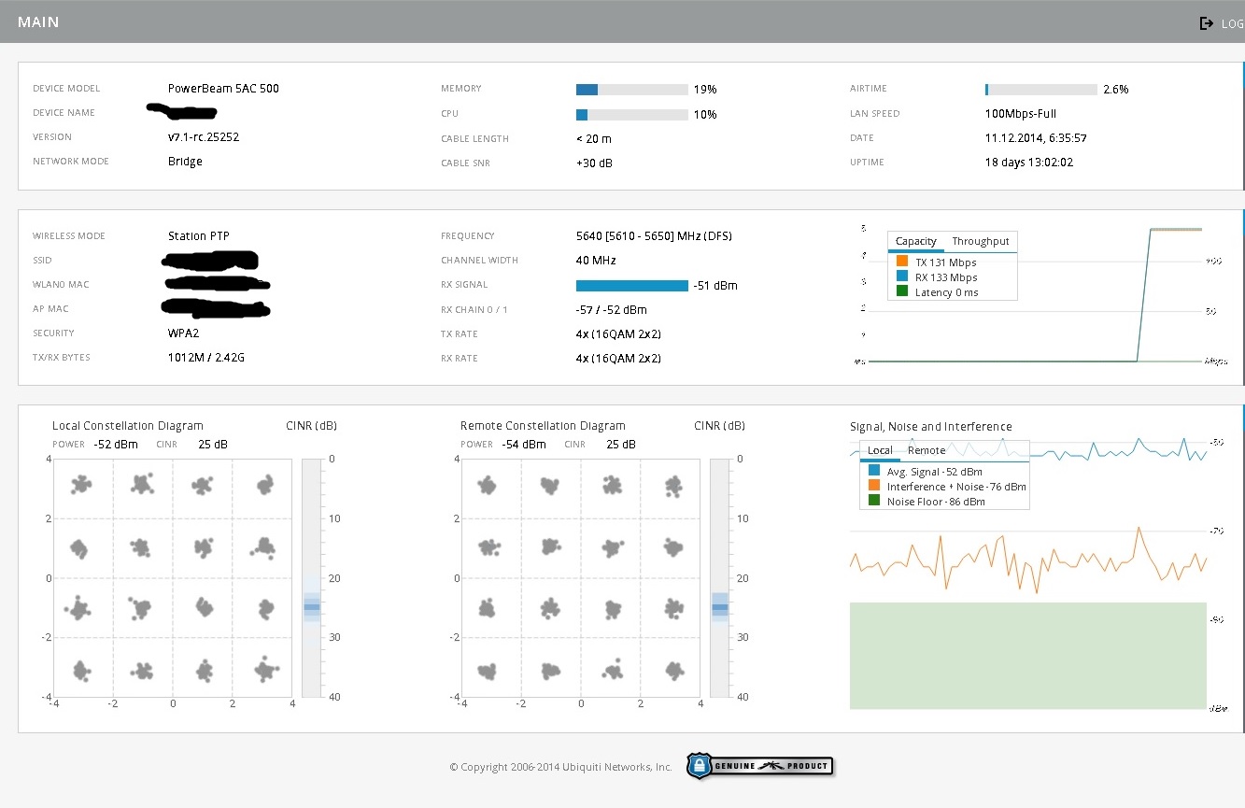Click the Bridge network mode value
This screenshot has width=1245, height=808.
pos(185,162)
